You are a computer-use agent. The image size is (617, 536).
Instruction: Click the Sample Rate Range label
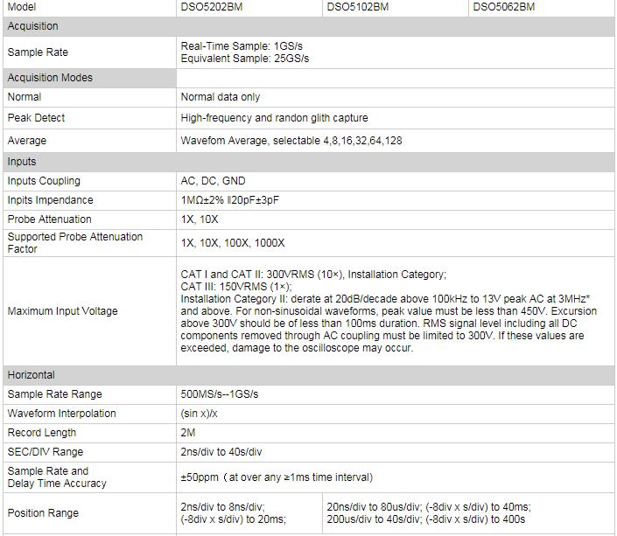point(54,394)
